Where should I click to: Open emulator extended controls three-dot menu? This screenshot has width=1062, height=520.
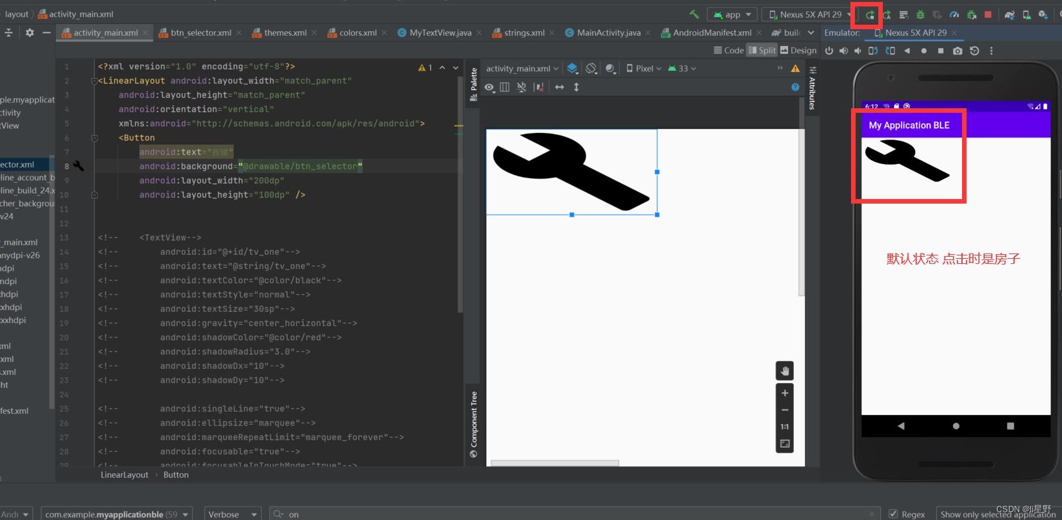991,51
